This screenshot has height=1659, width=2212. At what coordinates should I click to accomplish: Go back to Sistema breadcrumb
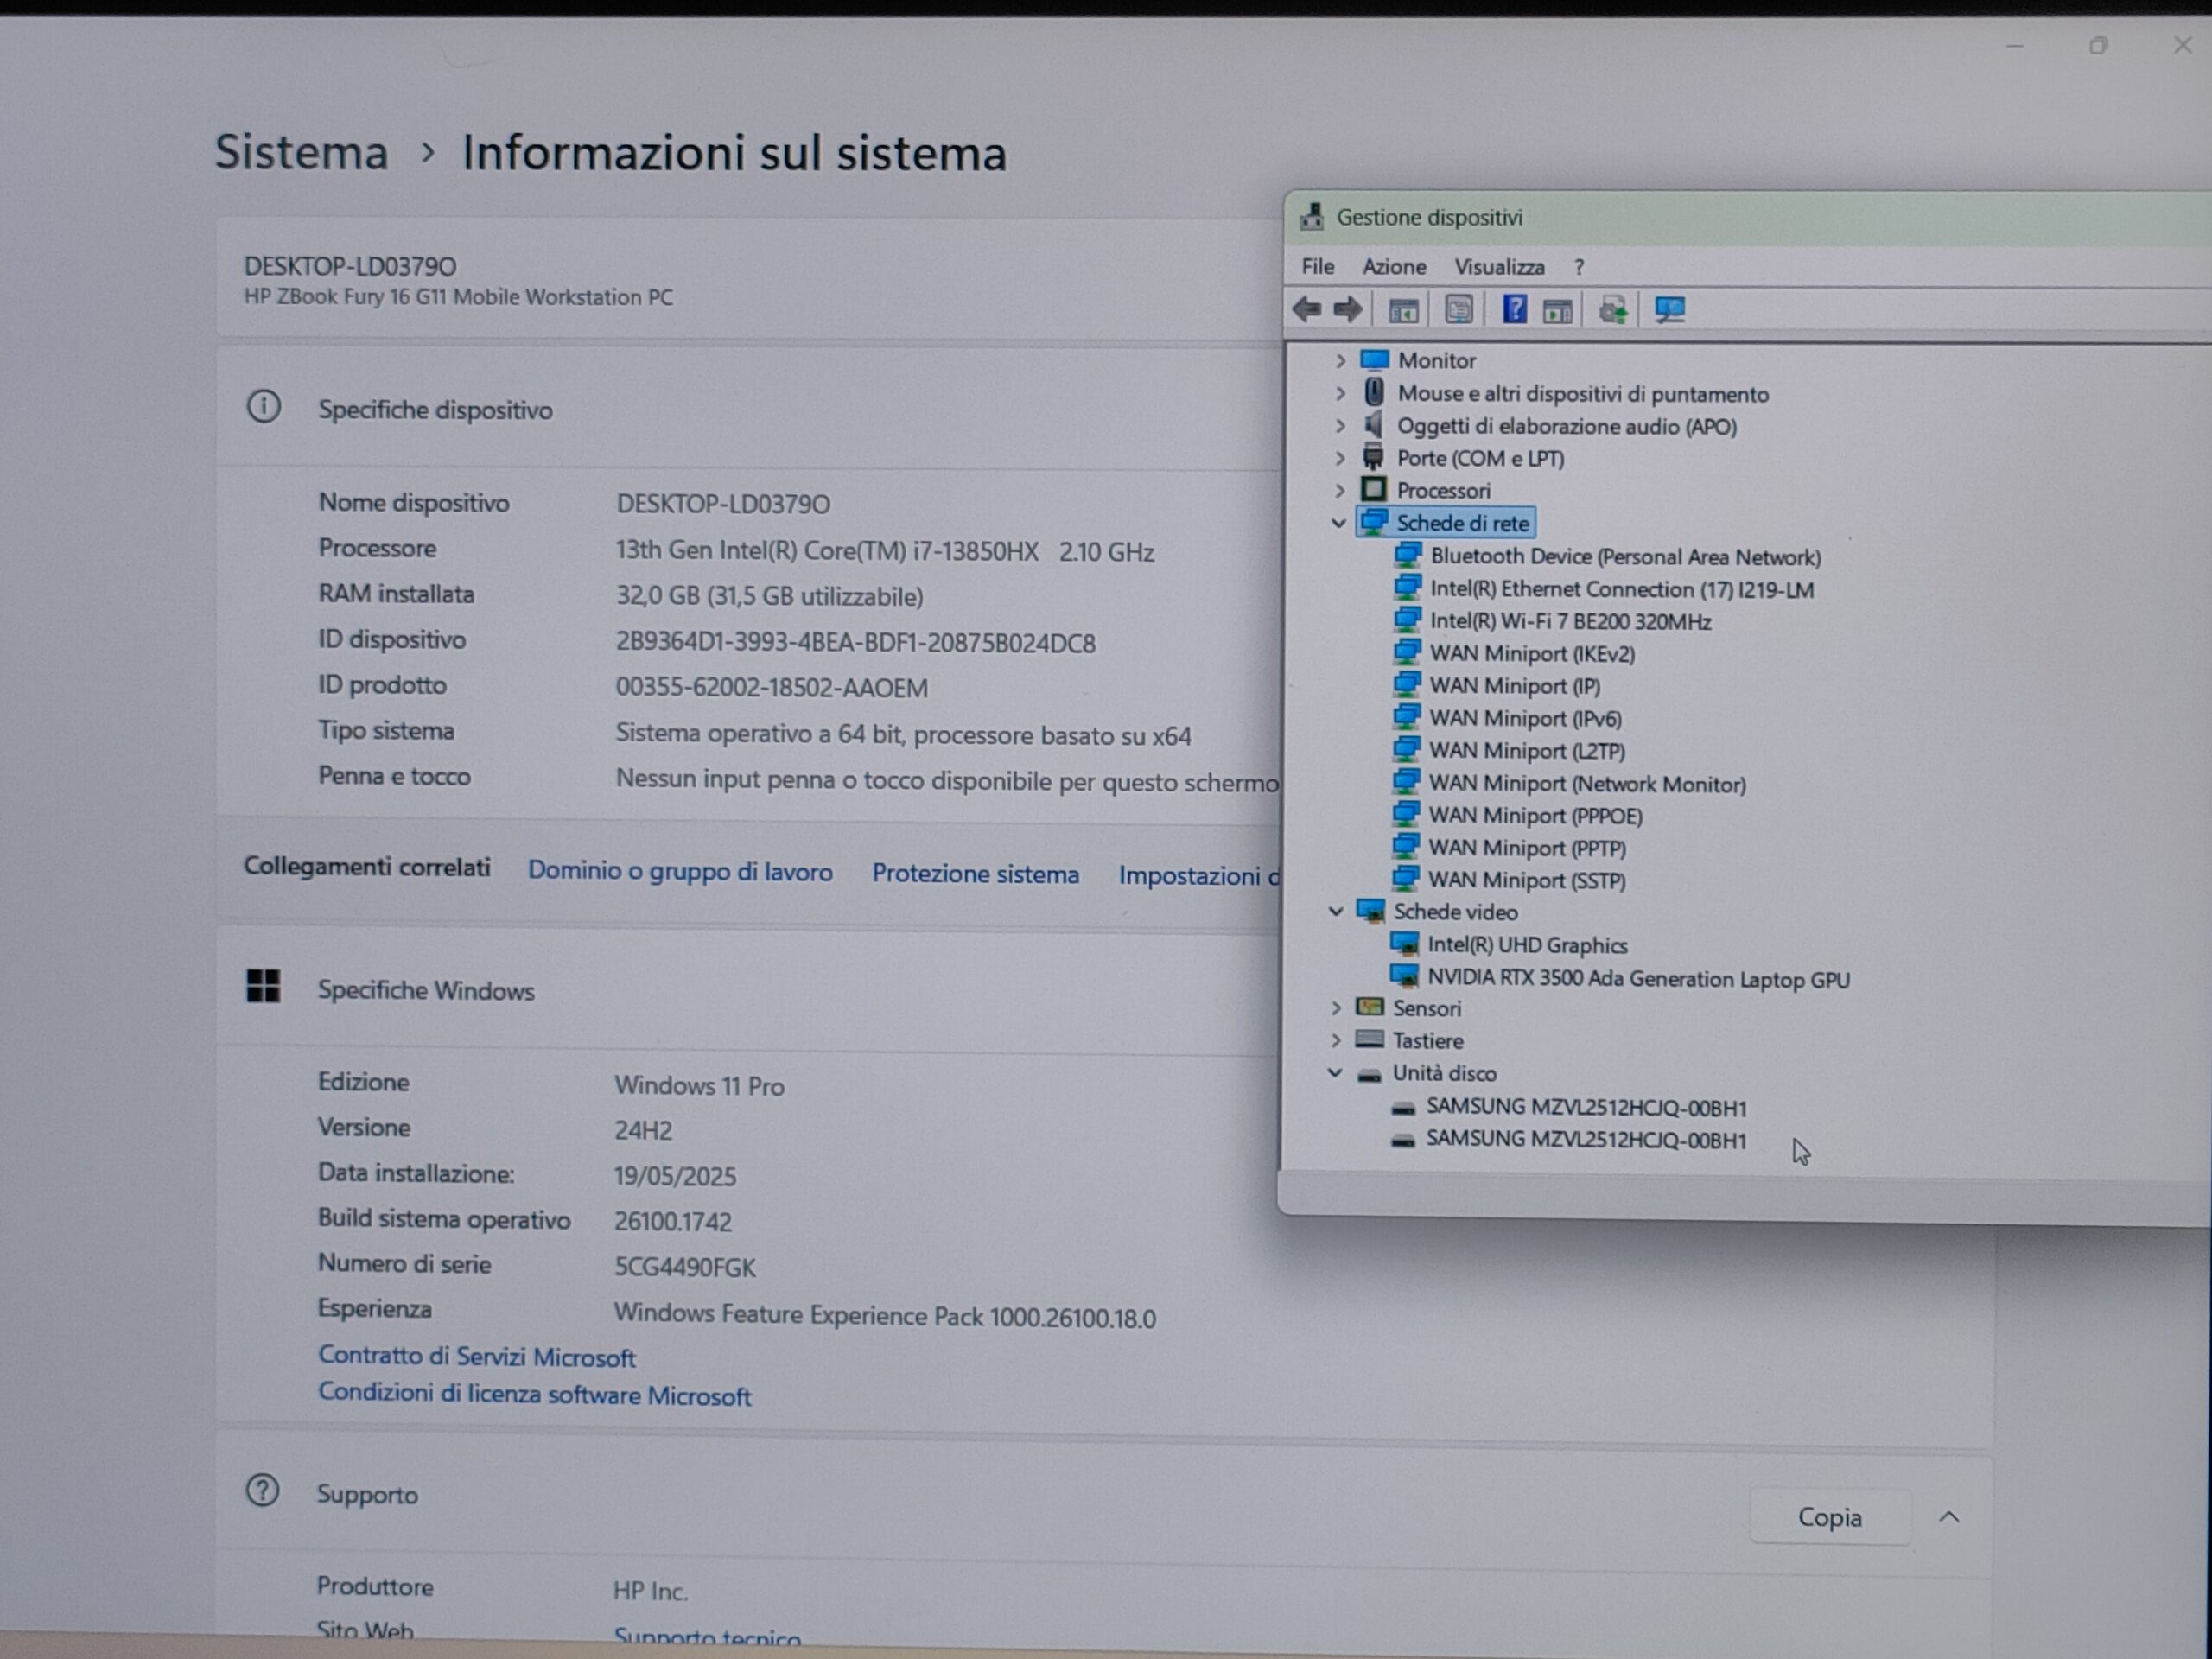pos(302,152)
